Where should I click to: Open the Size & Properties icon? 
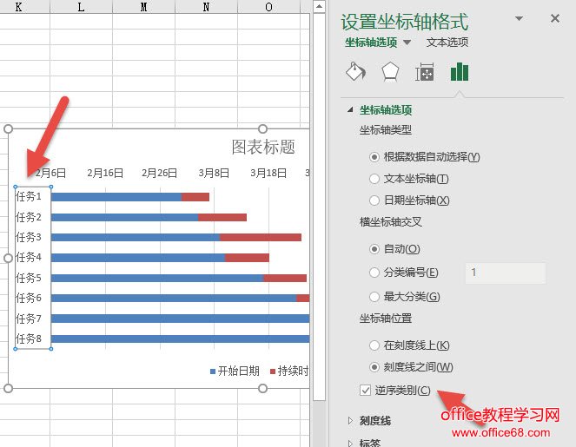click(425, 72)
